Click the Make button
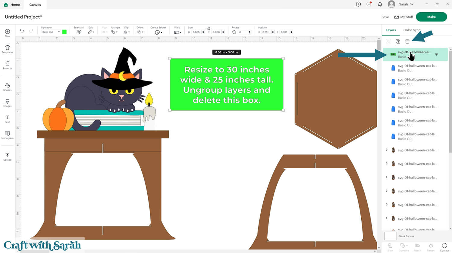452x253 pixels. pos(431,17)
